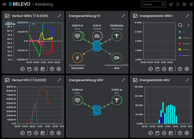This screenshot has width=194, height=139.
Task: Open calendar picker in Verlauf HEIV
Action: (29, 133)
